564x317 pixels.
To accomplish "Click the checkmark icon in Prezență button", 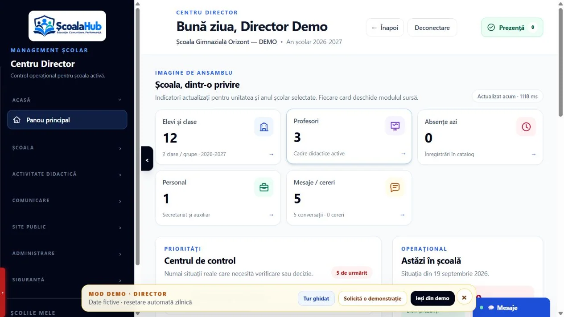I will [x=491, y=27].
